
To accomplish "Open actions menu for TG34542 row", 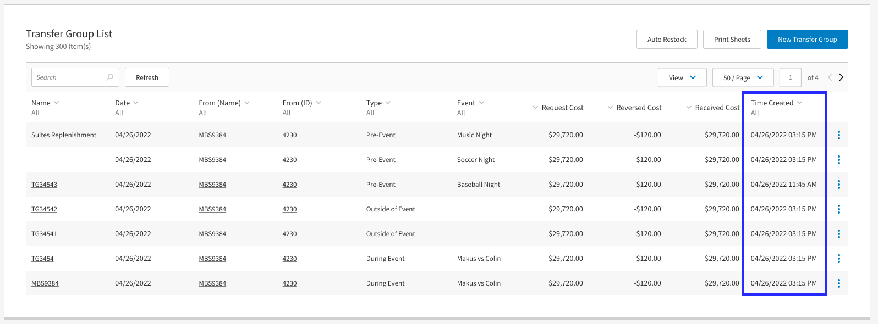I will click(839, 209).
